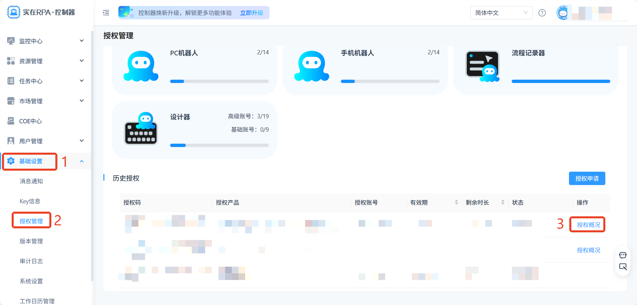Click the 设计器 keyboard icon
Viewport: 637px width, 305px height.
click(141, 129)
